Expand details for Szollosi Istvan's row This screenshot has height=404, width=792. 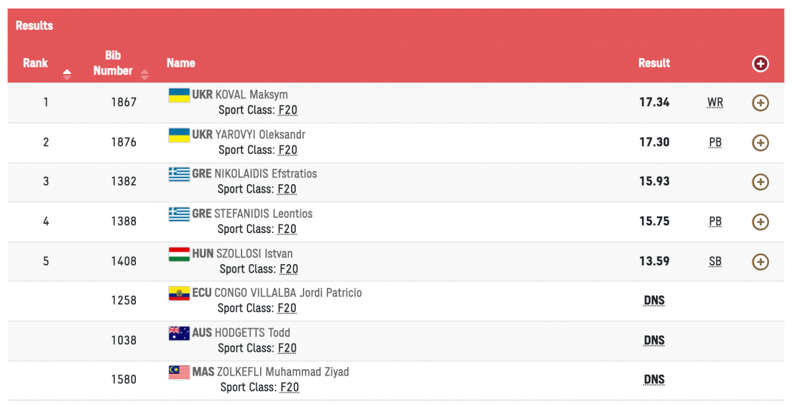tap(760, 261)
